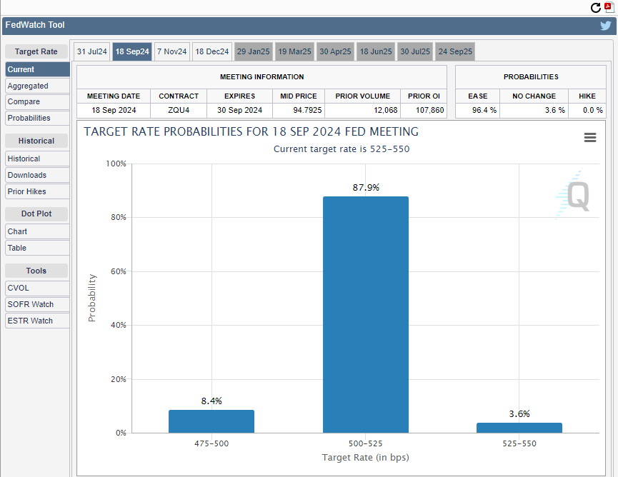Open the Compare view in sidebar
The height and width of the screenshot is (477, 618).
pyautogui.click(x=37, y=102)
